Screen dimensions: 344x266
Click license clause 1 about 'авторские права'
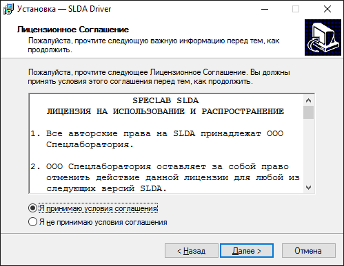(x=157, y=139)
